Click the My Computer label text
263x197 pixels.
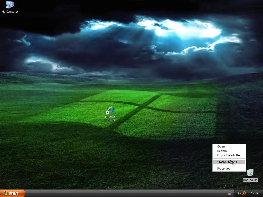[x=10, y=12]
